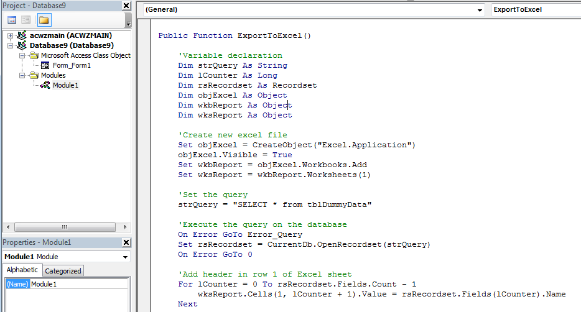
Task: Select Database9 (Database9) in project tree
Action: (x=72, y=45)
